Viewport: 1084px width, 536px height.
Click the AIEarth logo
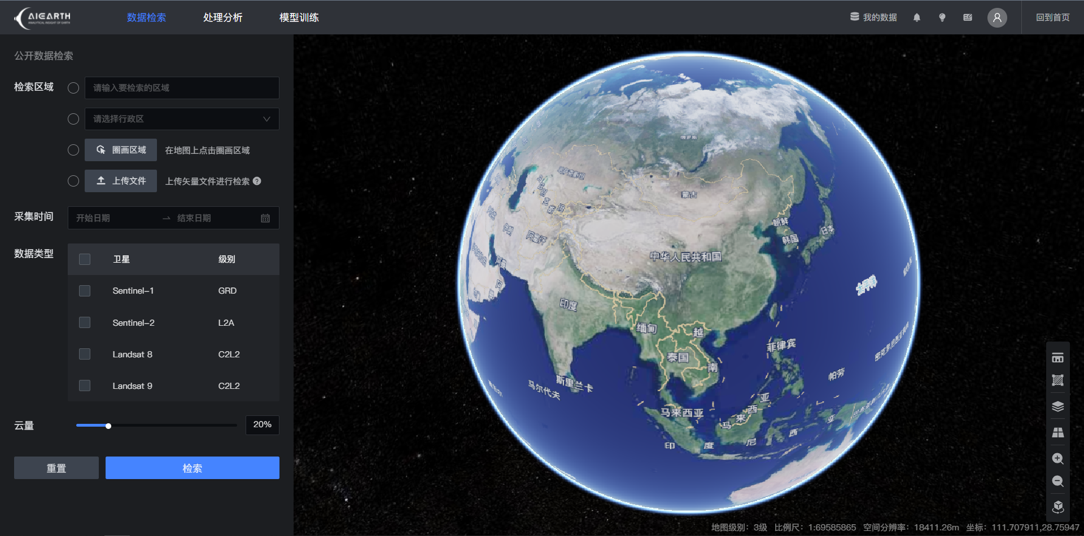pos(43,17)
